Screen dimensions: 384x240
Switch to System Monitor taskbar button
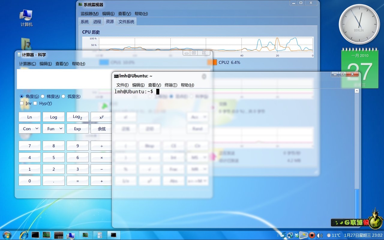(85, 235)
